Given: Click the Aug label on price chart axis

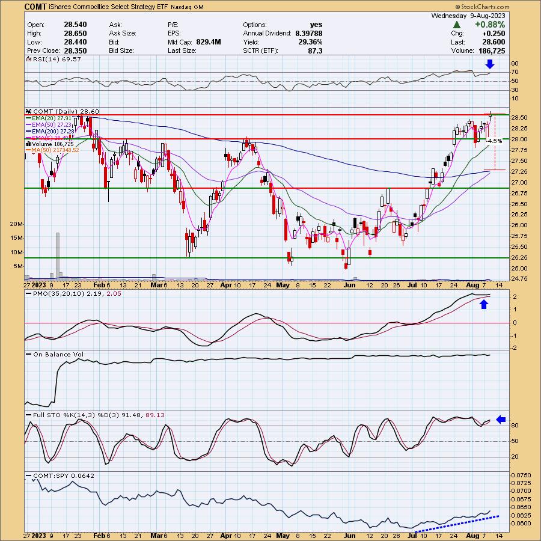Looking at the screenshot, I should click(x=472, y=285).
